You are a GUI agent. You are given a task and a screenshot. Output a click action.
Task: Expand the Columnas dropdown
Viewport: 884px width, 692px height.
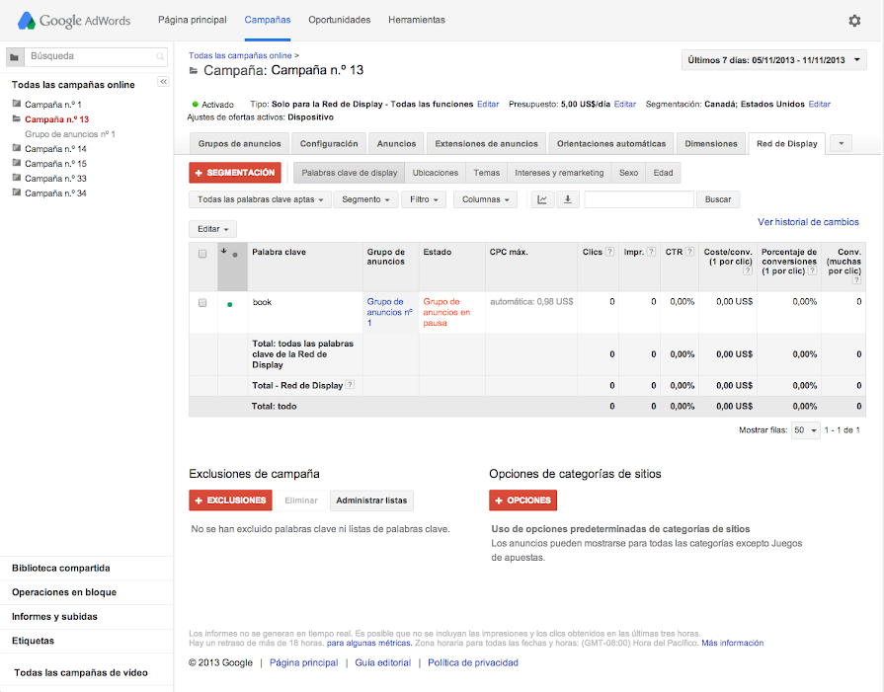tap(485, 199)
